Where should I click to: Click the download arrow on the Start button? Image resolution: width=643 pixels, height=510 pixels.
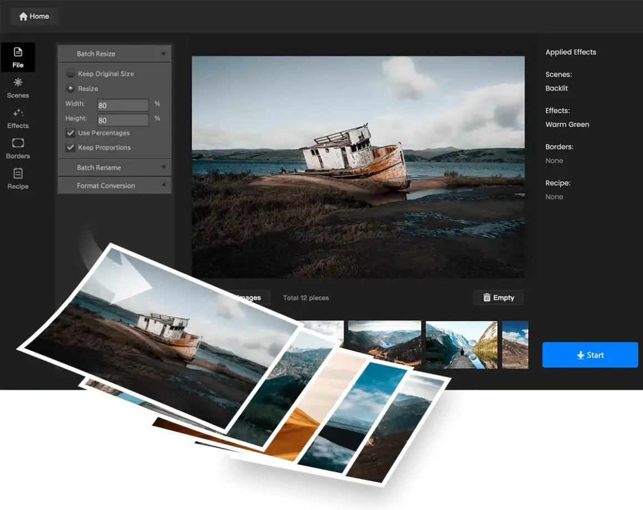580,355
